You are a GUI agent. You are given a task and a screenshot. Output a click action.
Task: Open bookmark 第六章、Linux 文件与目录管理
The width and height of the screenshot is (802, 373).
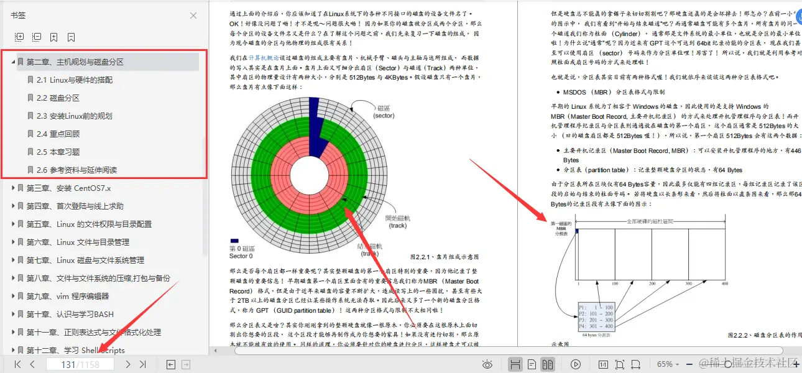point(78,242)
